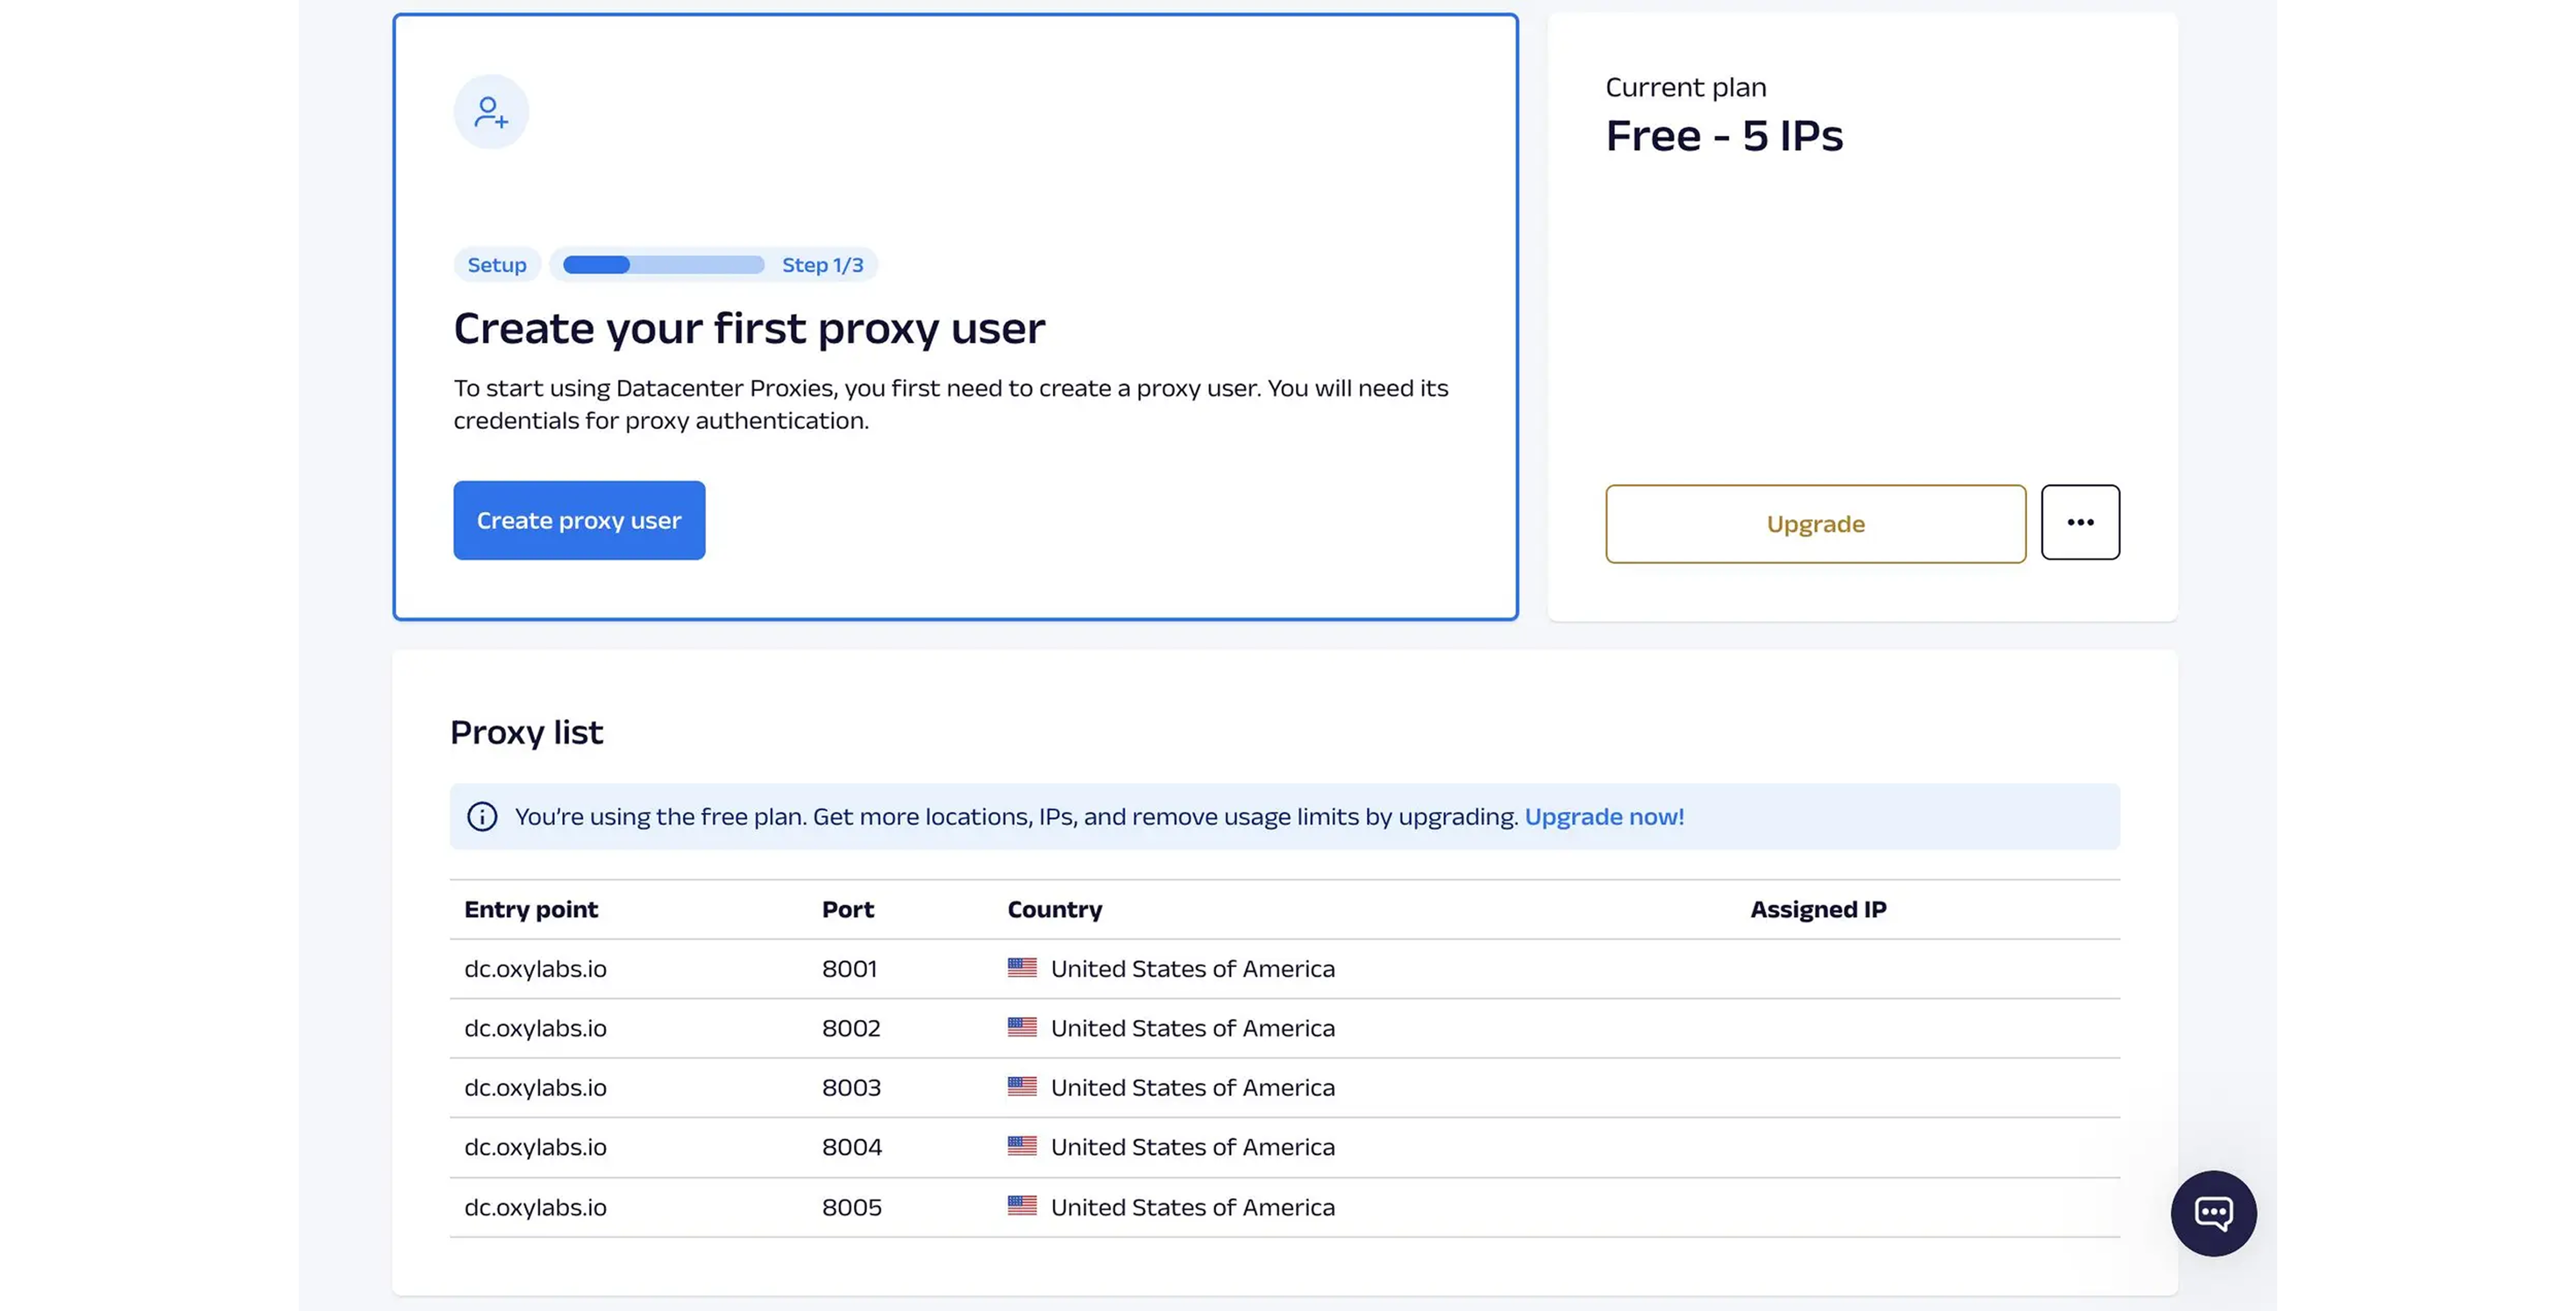
Task: Click the setup progress bar
Action: 663,265
